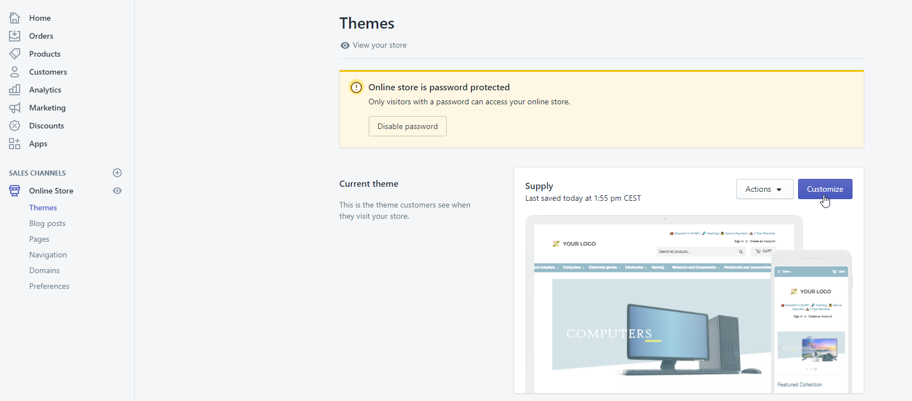Open Orders via its inbox icon
Image resolution: width=912 pixels, height=401 pixels.
point(15,36)
